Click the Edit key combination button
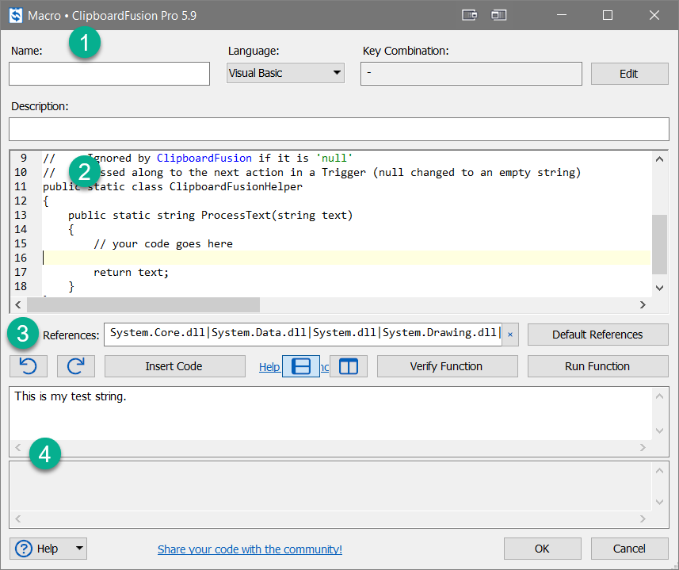679x570 pixels. (630, 74)
